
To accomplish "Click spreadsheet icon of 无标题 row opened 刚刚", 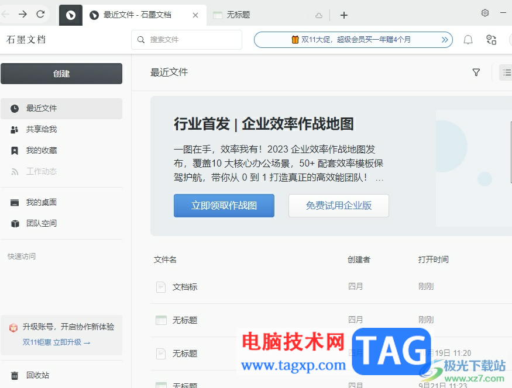I will coord(161,320).
